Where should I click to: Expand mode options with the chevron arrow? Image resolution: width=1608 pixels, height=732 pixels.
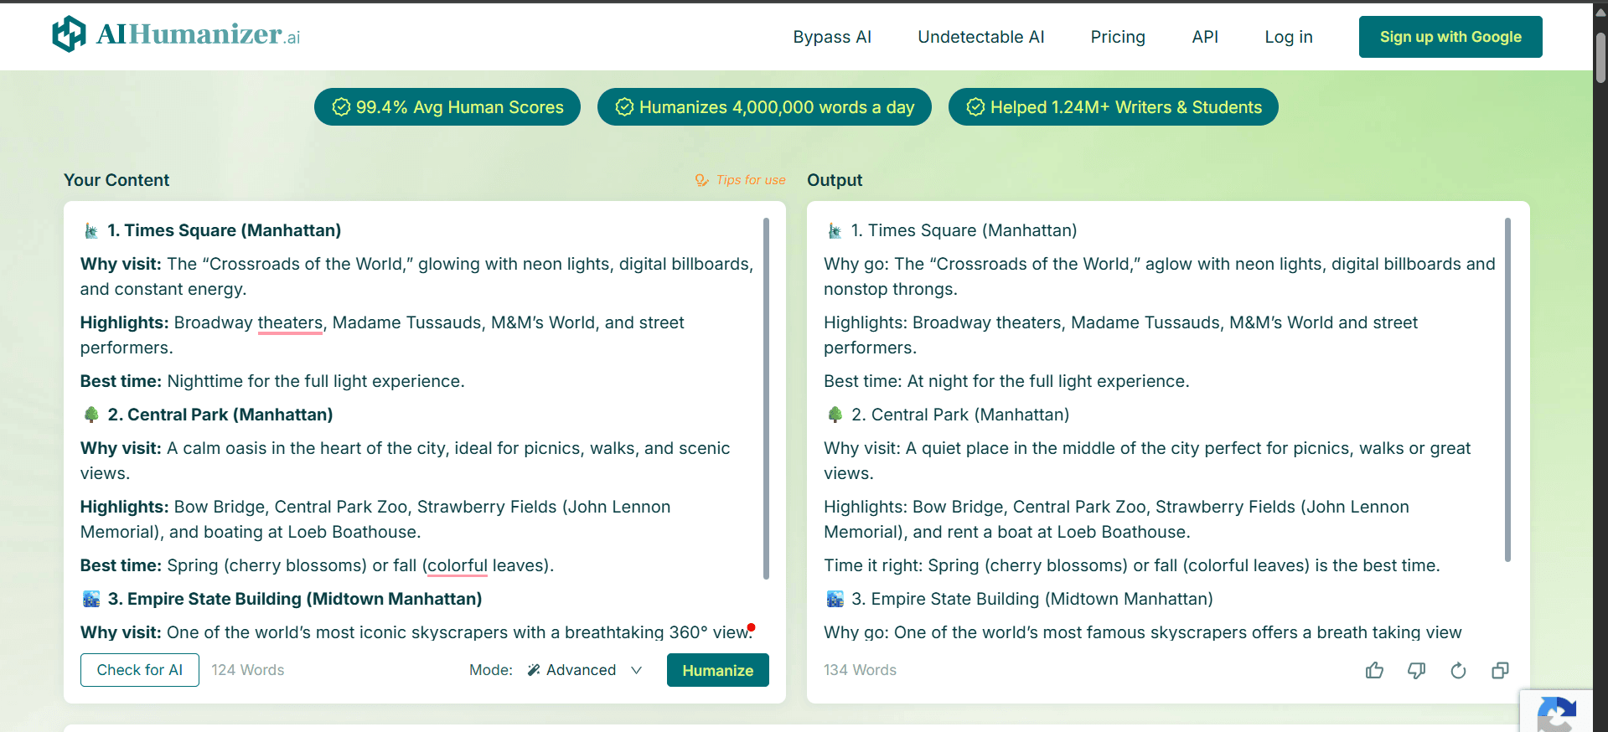click(x=637, y=670)
